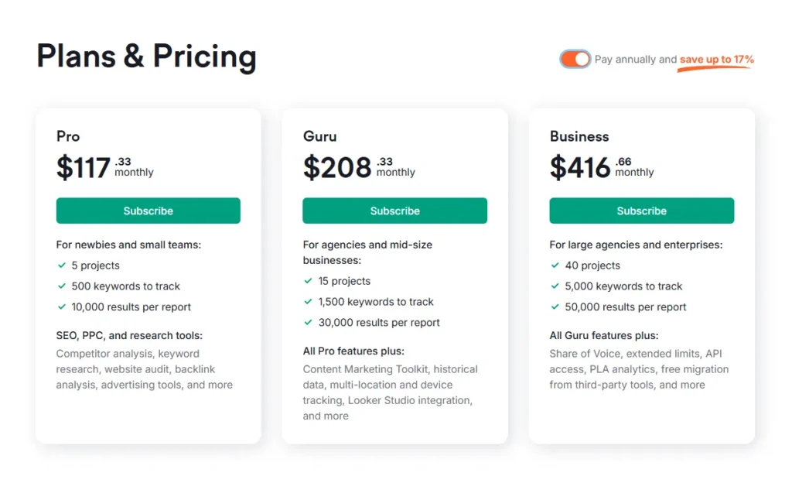This screenshot has height=483, width=792.
Task: Click Subscribe button for Pro plan
Action: 148,211
